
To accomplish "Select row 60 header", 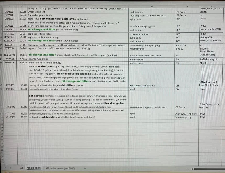I will [x=2, y=163].
